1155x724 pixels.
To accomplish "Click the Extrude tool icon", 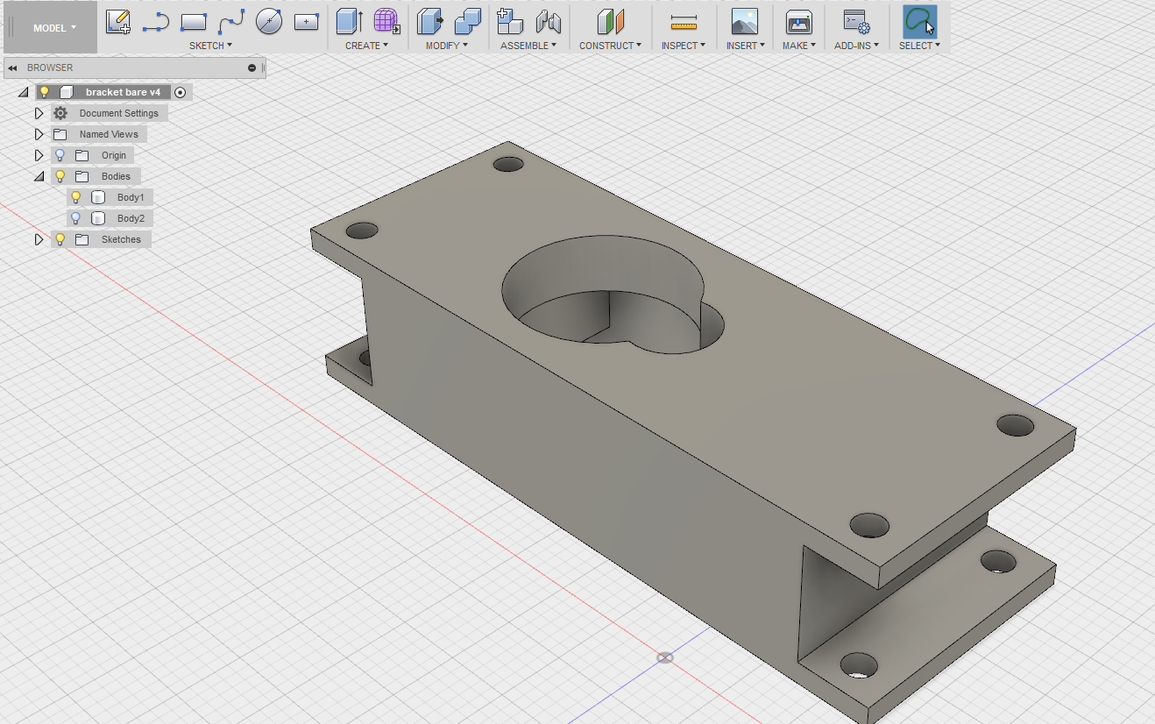I will pos(350,21).
